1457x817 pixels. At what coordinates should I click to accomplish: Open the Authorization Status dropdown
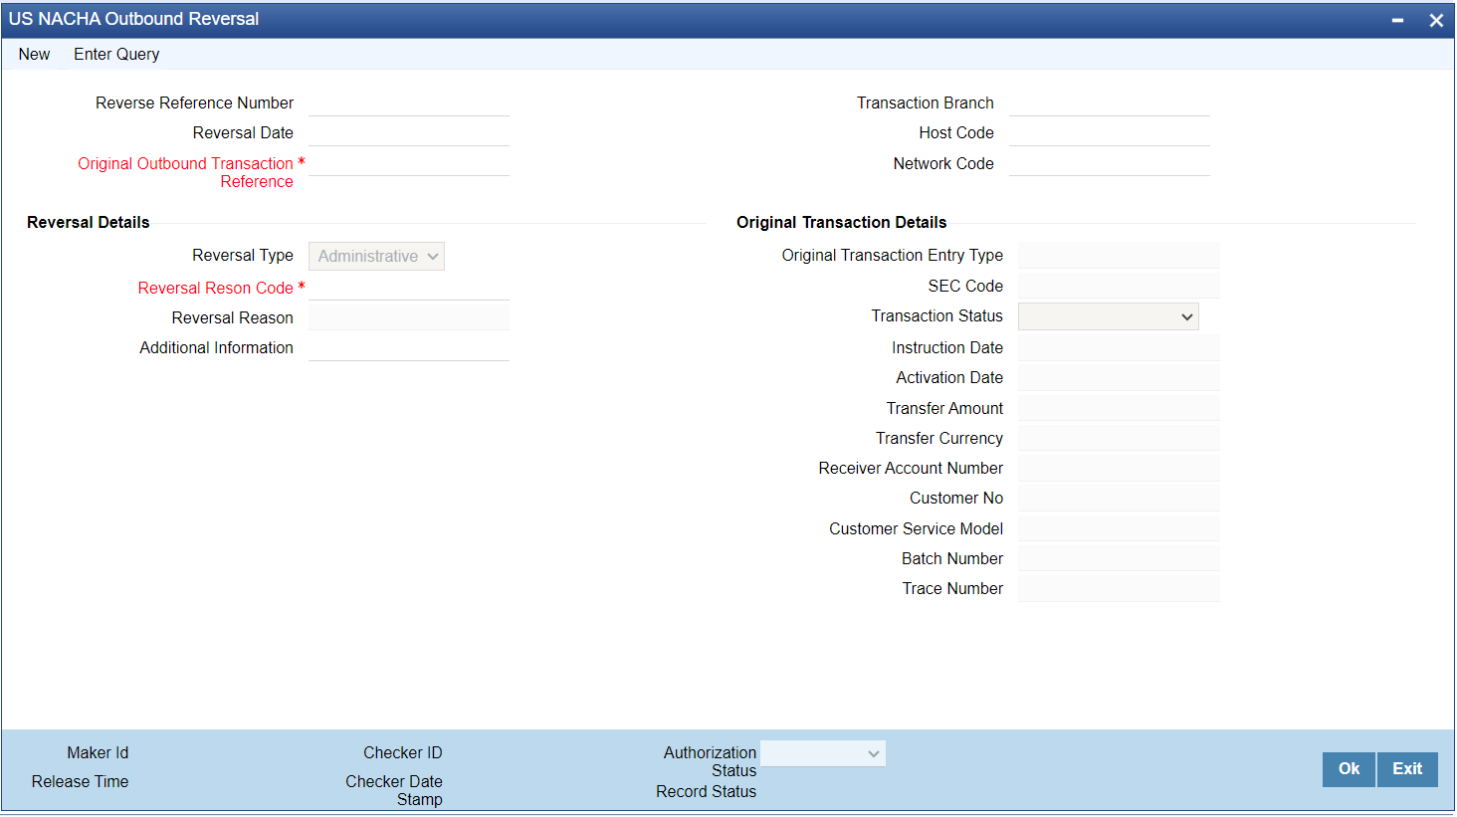(823, 754)
